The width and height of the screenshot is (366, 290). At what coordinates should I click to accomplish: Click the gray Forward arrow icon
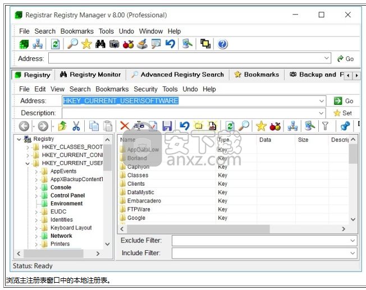pos(43,126)
